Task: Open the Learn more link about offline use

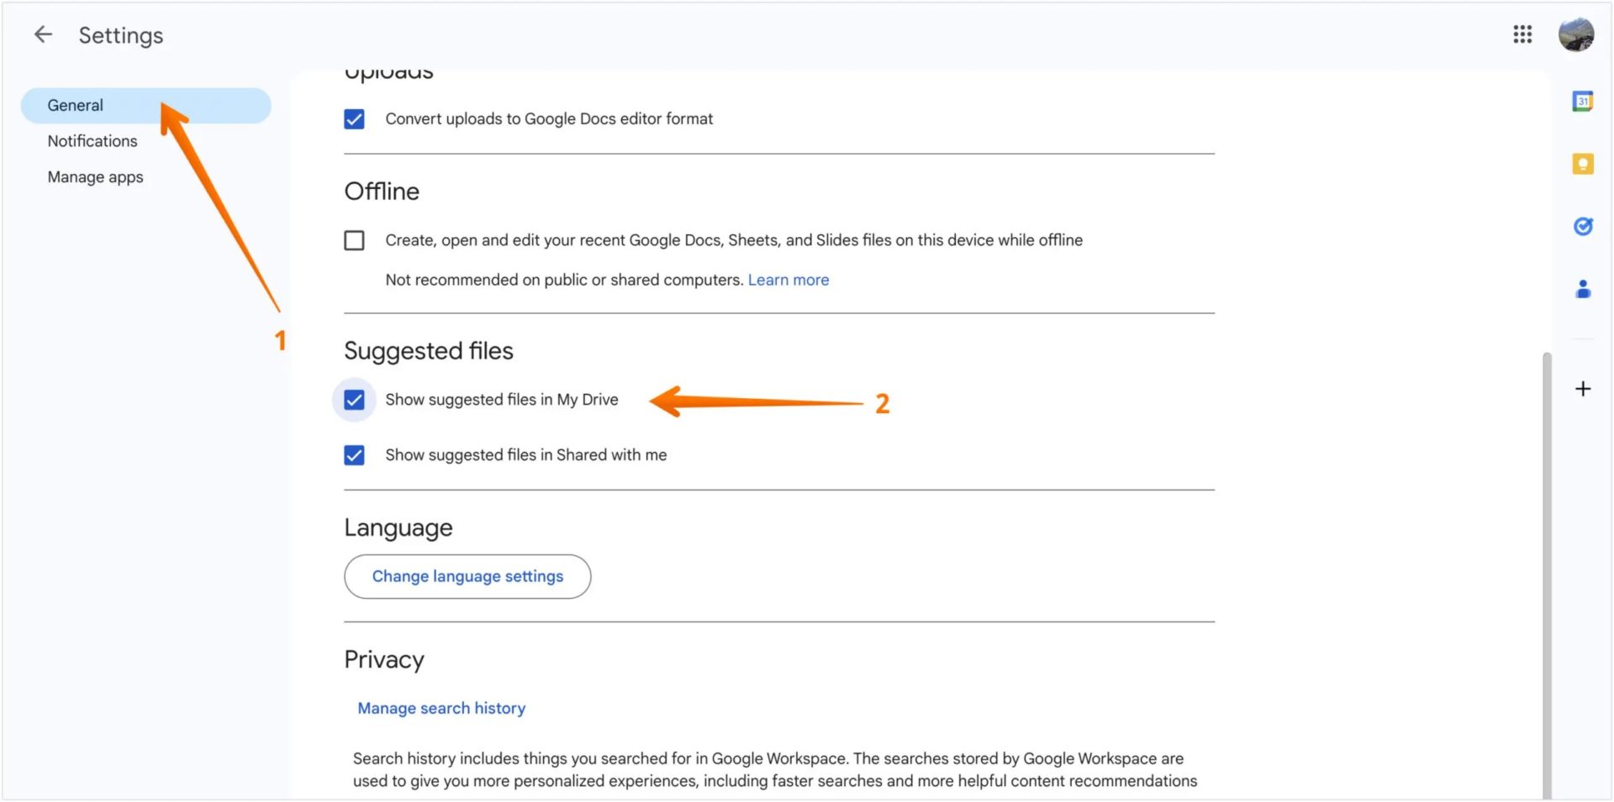Action: click(788, 280)
